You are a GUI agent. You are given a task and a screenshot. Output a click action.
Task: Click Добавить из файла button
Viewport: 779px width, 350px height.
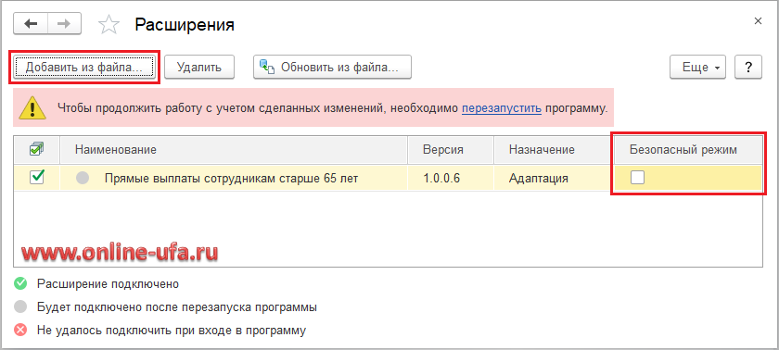pyautogui.click(x=84, y=67)
